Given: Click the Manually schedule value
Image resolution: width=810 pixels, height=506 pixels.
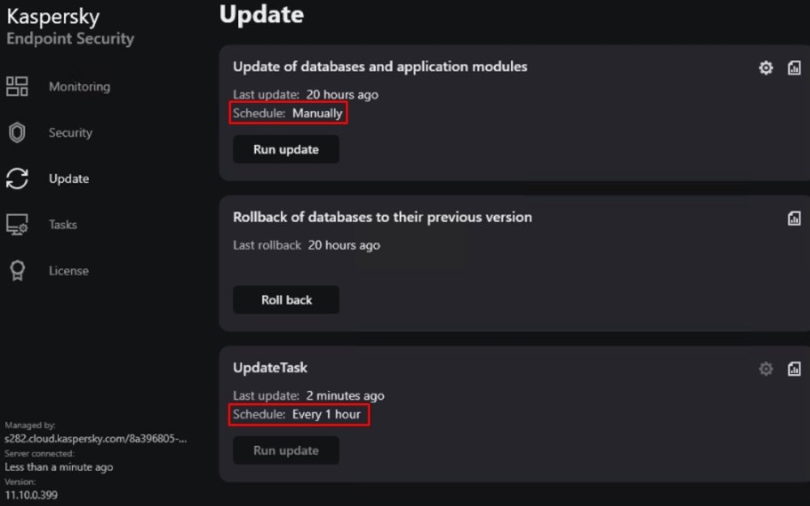Looking at the screenshot, I should click(318, 113).
